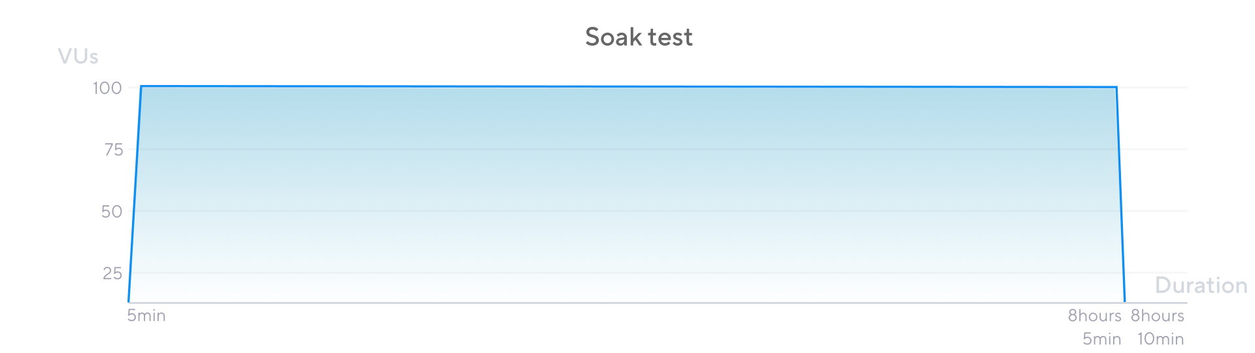Click the "8hours 5min" x-axis label
Image resolution: width=1255 pixels, height=353 pixels.
[1095, 327]
